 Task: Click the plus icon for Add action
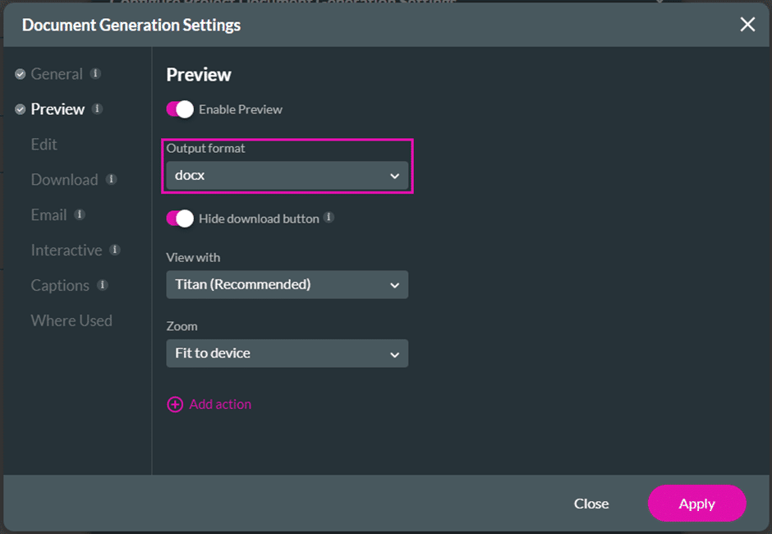coord(175,404)
